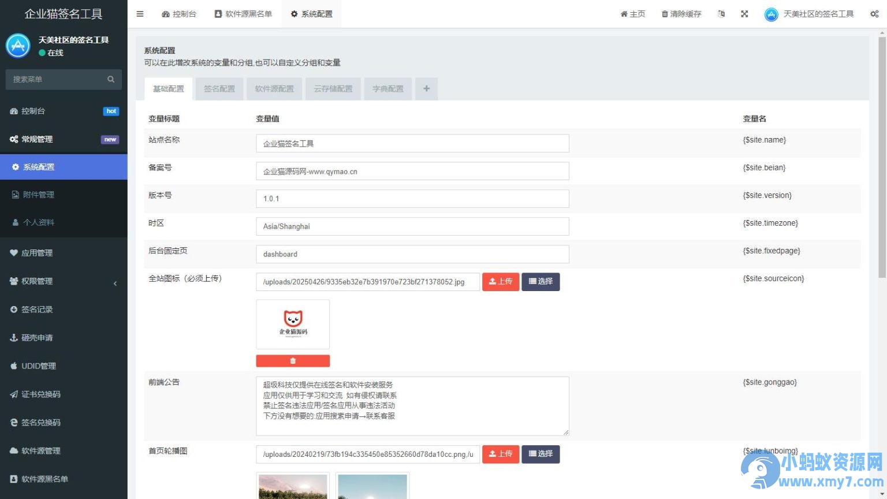Edit the 备案号 input field
This screenshot has width=887, height=499.
click(412, 171)
